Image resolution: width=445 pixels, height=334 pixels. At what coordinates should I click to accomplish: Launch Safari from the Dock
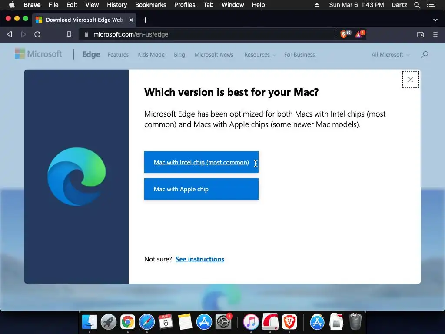(147, 322)
